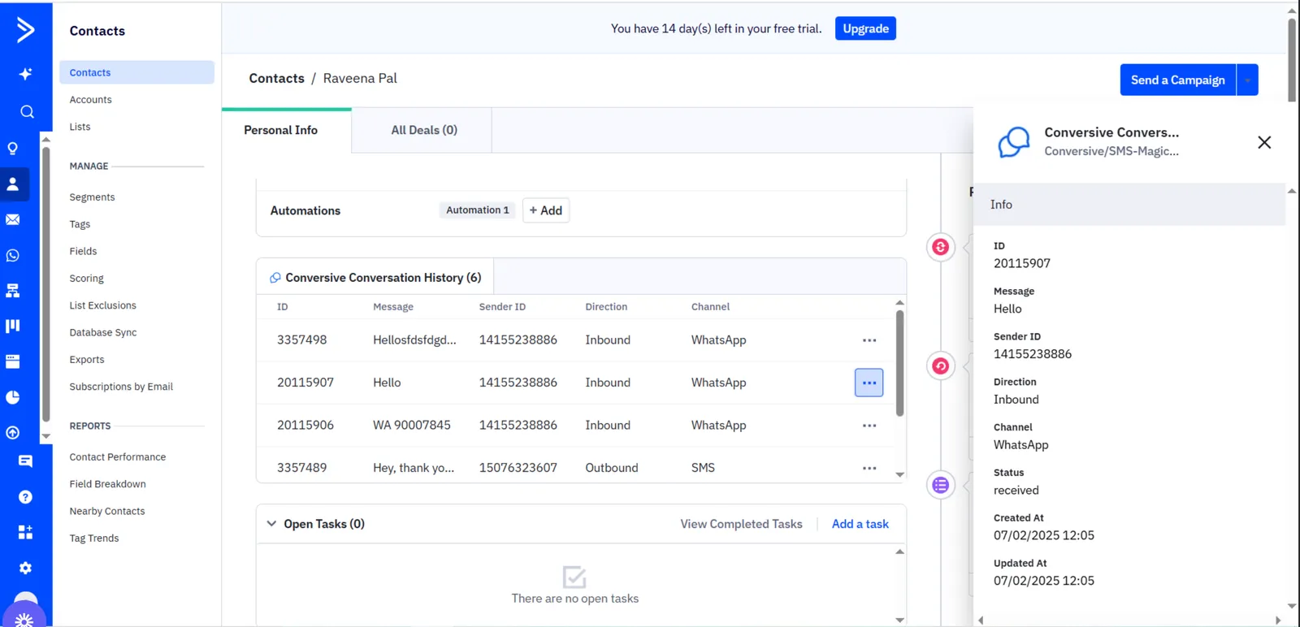Go back via the Contacts breadcrumb
The image size is (1300, 627).
276,78
